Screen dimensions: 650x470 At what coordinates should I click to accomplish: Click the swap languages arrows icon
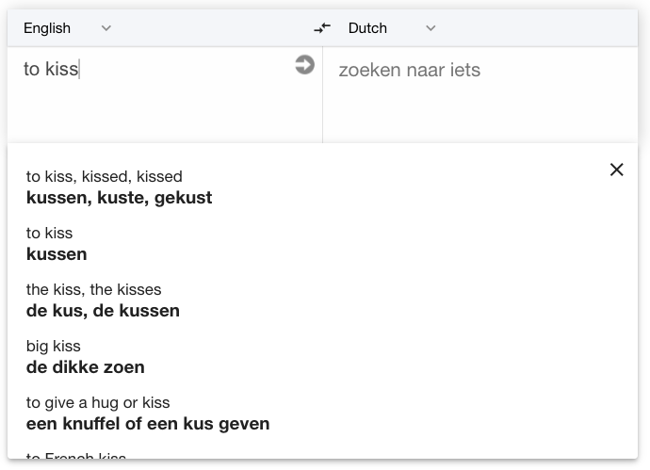click(322, 28)
